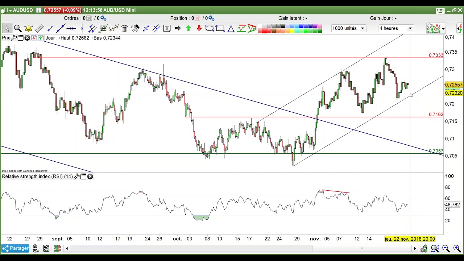Viewport: 464px width, 261px height.
Task: Open the currency conversion icon beside Partager
Action: click(x=36, y=248)
